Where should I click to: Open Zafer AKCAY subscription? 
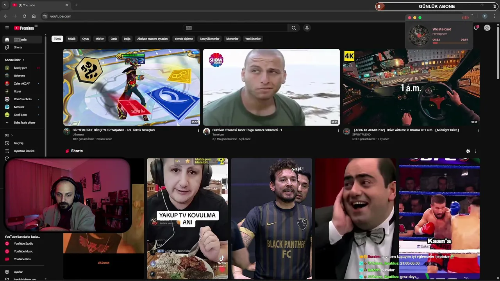23,84
